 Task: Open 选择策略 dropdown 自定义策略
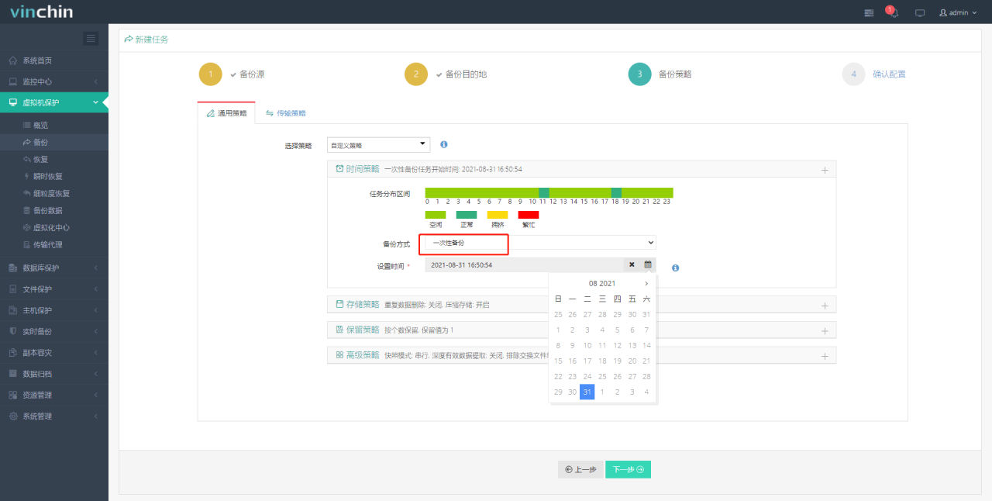[378, 145]
